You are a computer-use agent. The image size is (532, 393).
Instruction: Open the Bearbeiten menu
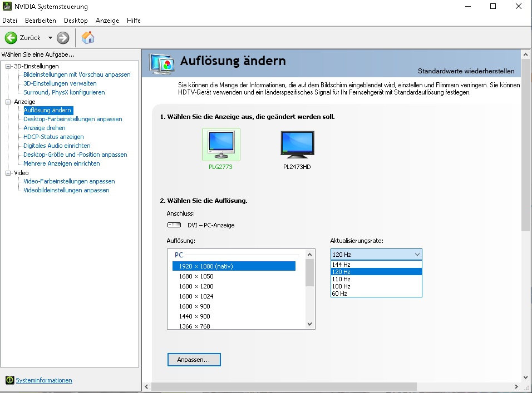(x=41, y=21)
